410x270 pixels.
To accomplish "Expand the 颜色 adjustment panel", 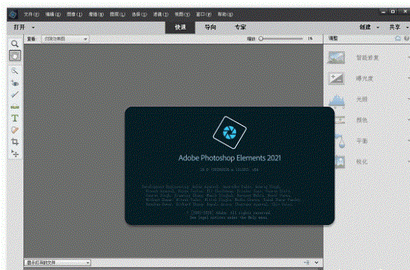I will (409, 120).
